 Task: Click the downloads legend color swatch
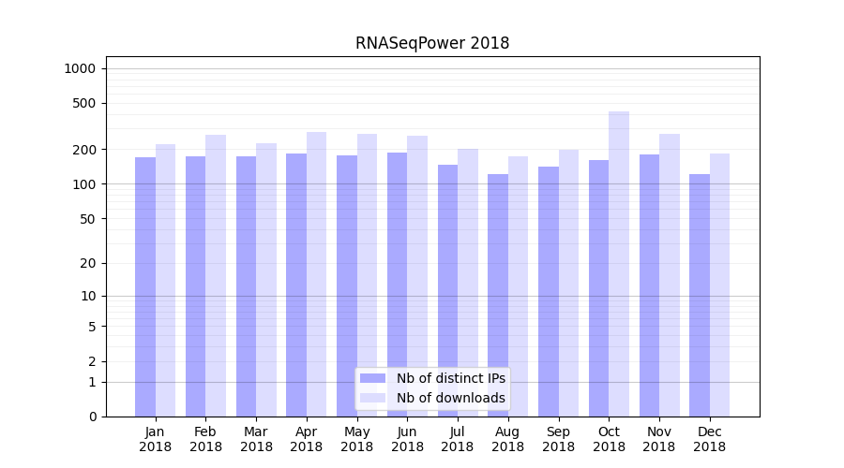372,398
